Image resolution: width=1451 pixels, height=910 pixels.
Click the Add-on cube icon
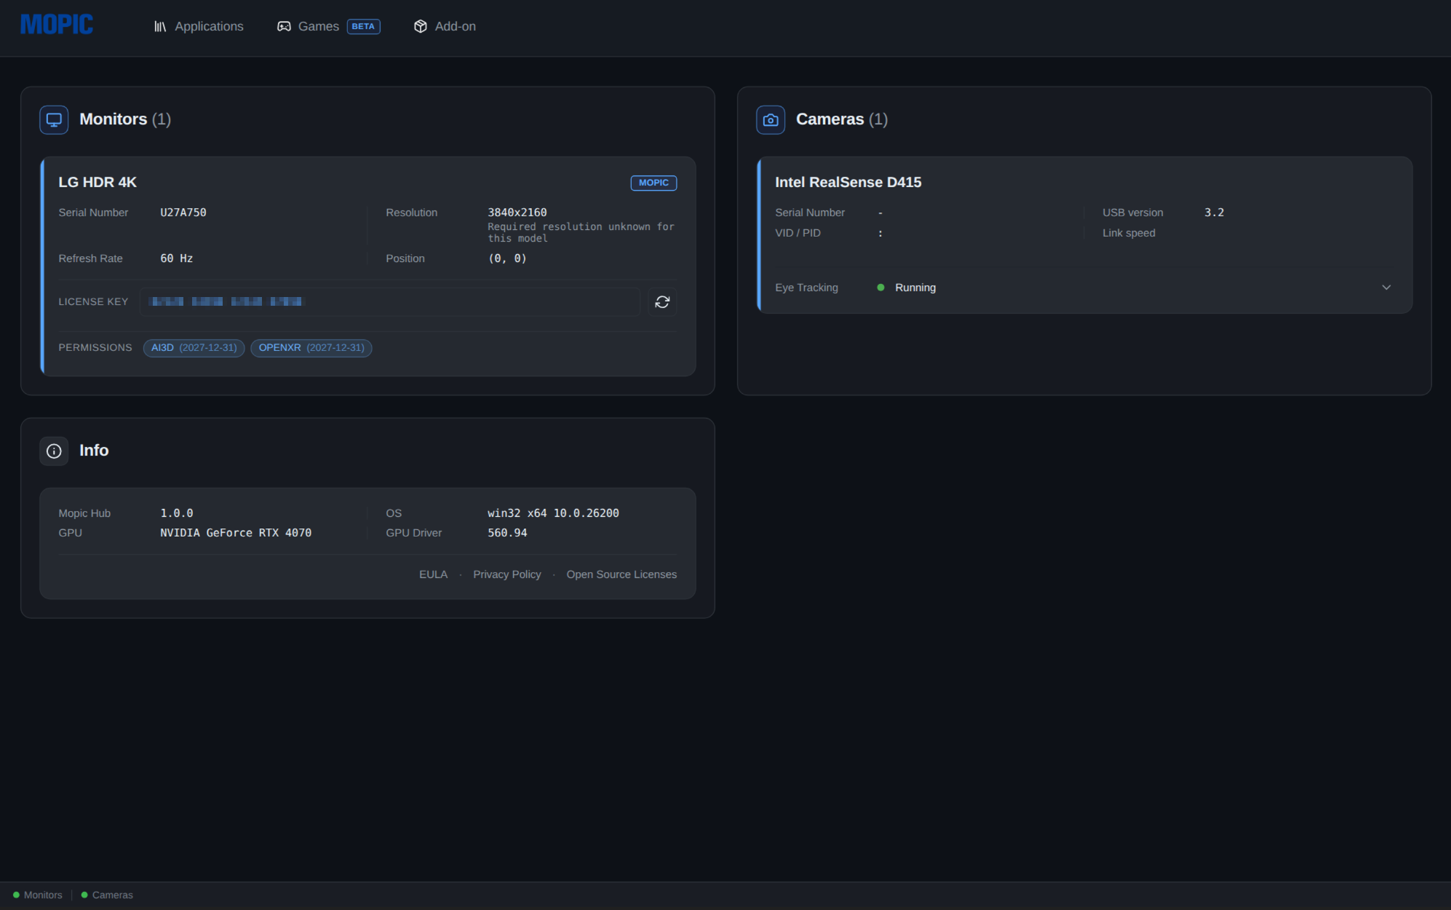click(x=421, y=26)
